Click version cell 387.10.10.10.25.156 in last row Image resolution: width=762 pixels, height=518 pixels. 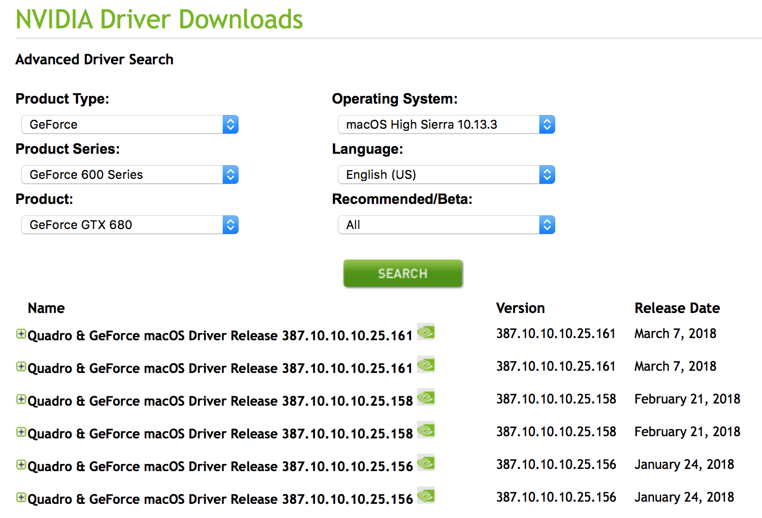556,497
